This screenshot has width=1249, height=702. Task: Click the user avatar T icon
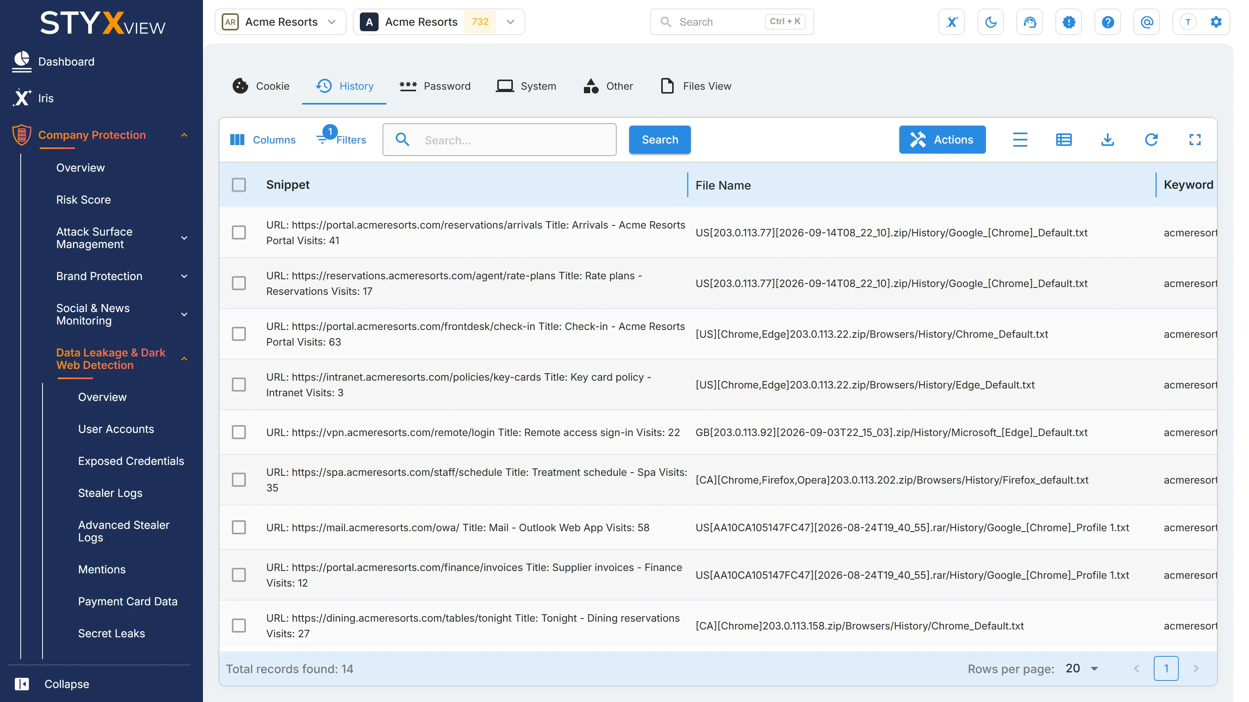(1188, 22)
